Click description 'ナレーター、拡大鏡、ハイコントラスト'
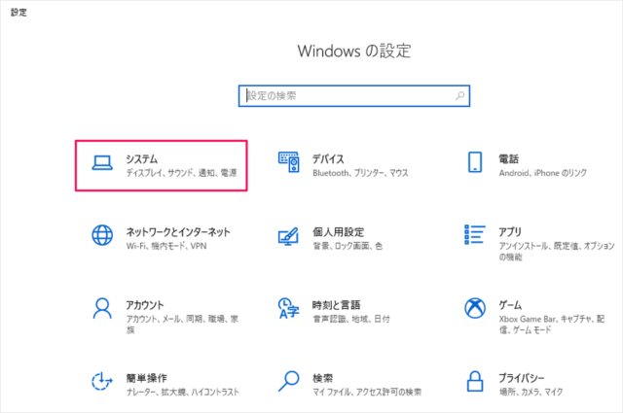The width and height of the screenshot is (623, 413). [x=183, y=392]
